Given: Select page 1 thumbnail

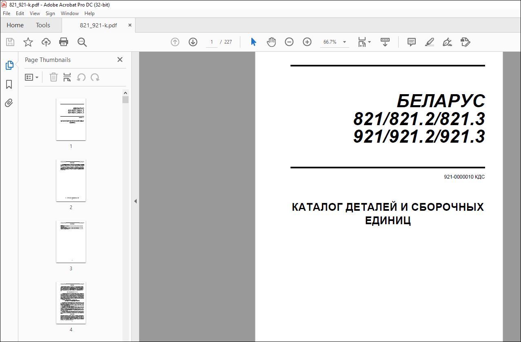Looking at the screenshot, I should (x=71, y=119).
